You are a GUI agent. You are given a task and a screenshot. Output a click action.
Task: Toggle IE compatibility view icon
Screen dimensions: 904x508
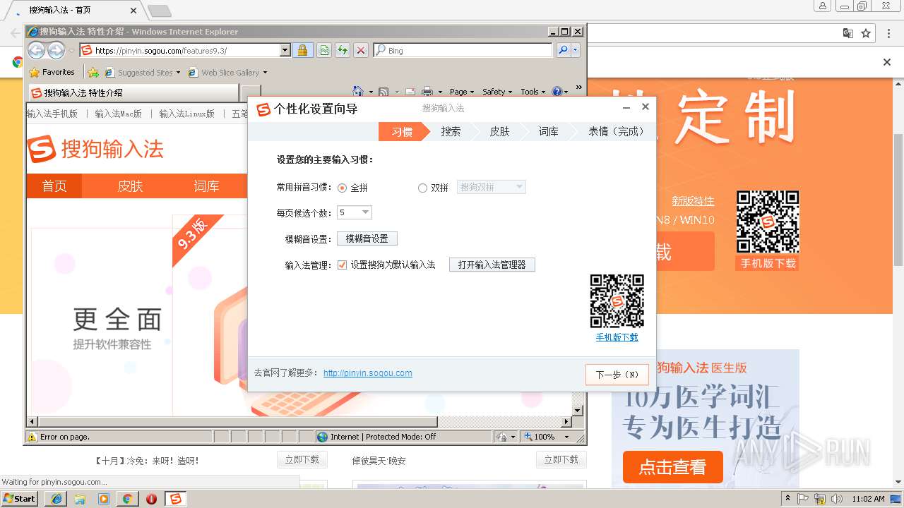pos(323,50)
